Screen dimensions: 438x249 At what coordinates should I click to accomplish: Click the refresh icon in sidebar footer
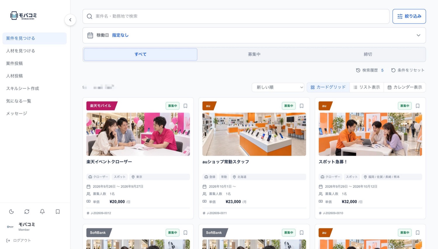click(x=27, y=212)
